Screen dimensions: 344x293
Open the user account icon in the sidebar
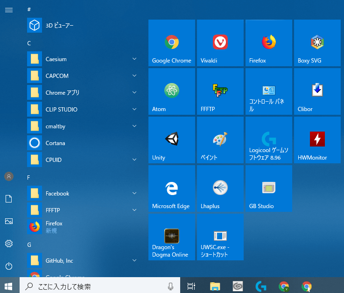tap(9, 176)
